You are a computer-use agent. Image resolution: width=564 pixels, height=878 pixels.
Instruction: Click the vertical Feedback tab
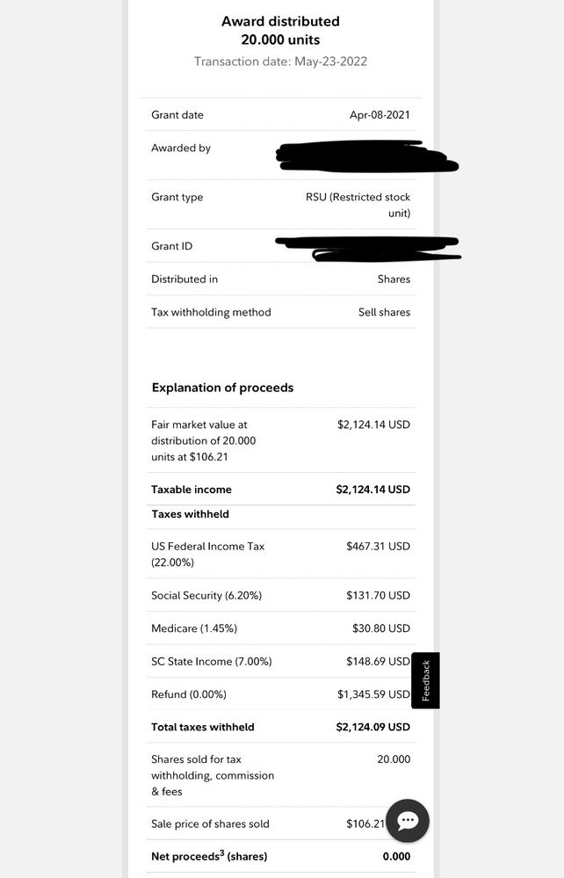pos(425,680)
